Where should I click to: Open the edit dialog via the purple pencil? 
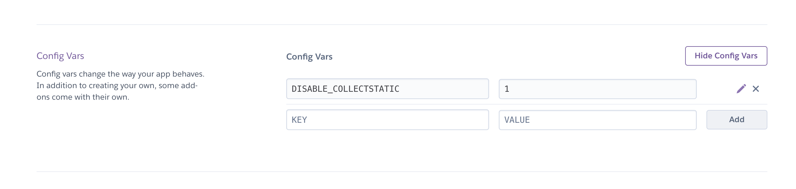[x=741, y=89]
